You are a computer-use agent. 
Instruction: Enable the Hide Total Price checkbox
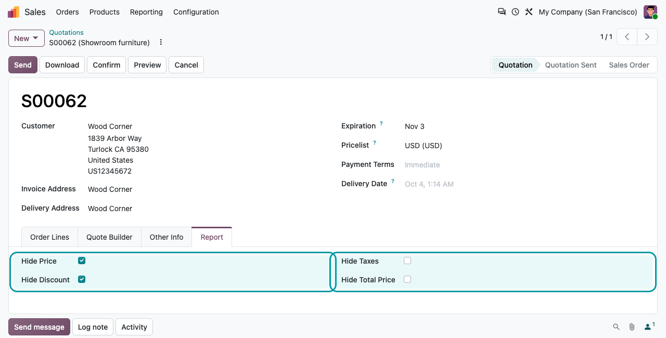click(x=407, y=279)
